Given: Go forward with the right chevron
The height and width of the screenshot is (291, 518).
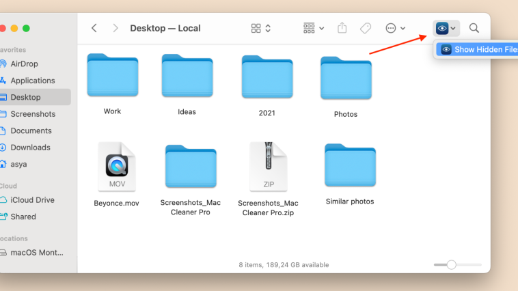Looking at the screenshot, I should tap(115, 28).
